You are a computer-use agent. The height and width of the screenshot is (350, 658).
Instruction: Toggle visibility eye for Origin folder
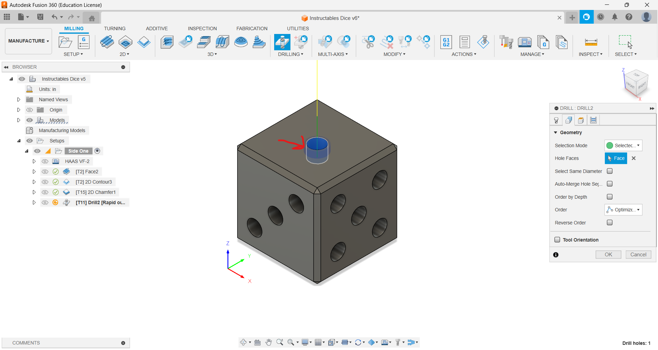[30, 110]
